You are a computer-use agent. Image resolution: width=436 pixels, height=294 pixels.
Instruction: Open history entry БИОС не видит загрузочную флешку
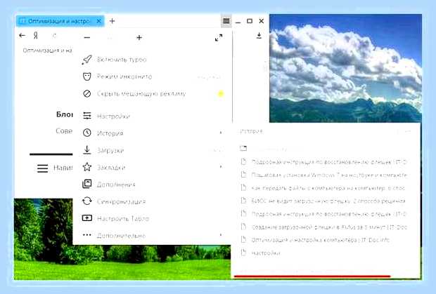(x=326, y=201)
